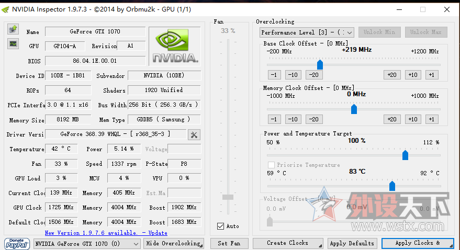
Task: Click the Driver Version field 368.39 WHQL
Action: pyautogui.click(x=116, y=134)
